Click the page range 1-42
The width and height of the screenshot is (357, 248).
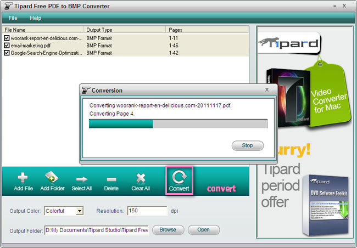[x=174, y=53]
